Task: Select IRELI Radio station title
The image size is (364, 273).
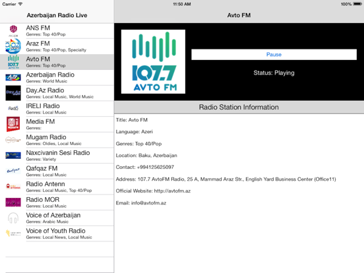Action: (43, 106)
